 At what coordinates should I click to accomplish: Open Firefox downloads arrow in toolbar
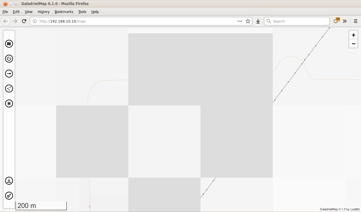tap(258, 21)
